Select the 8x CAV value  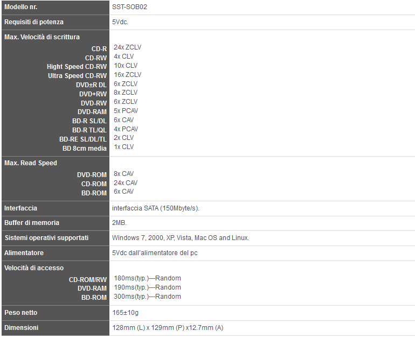[x=124, y=174]
